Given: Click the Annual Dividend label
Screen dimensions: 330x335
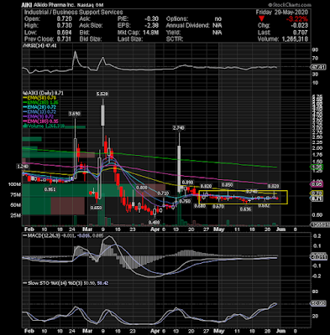Looking at the screenshot, I should point(188,26).
